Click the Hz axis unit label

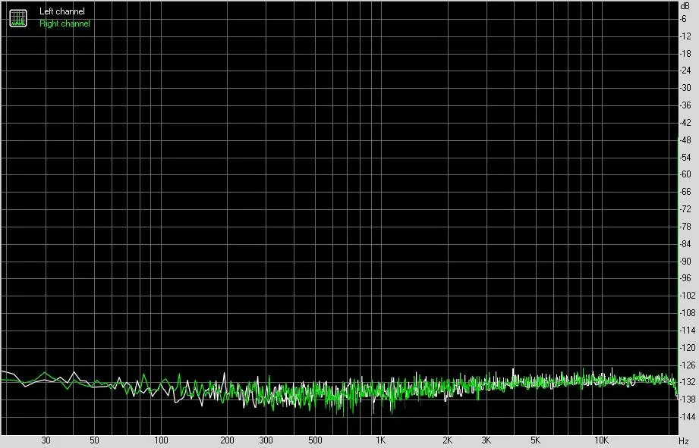click(684, 441)
